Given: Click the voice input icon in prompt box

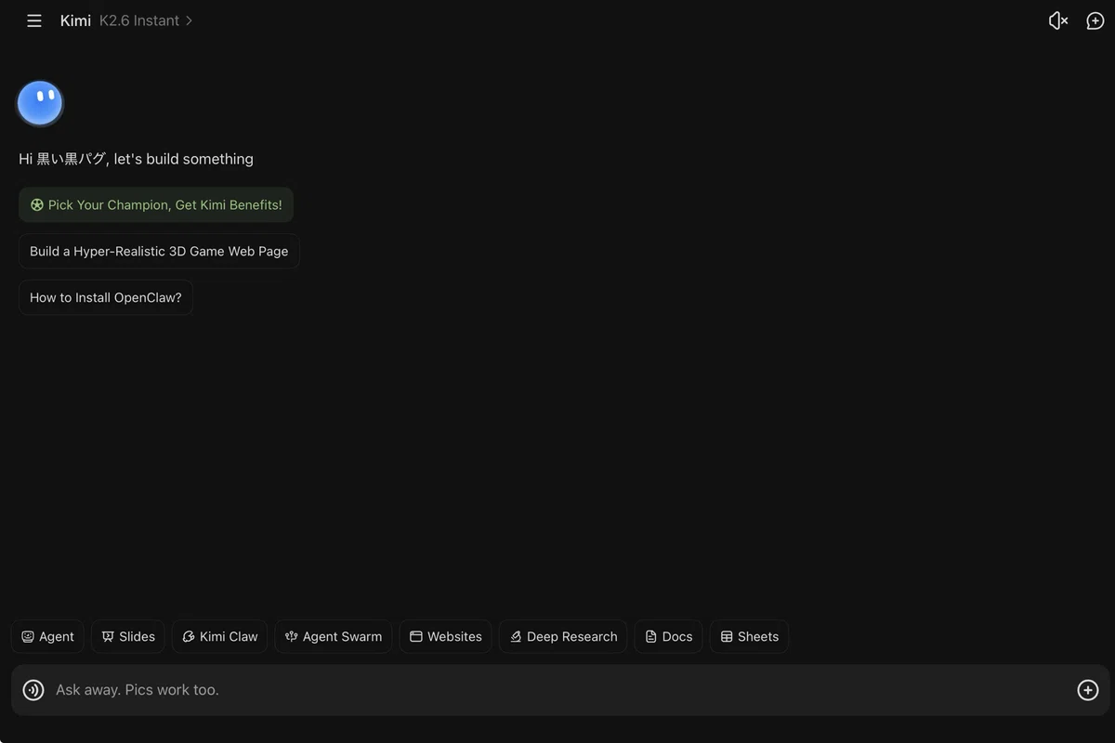Looking at the screenshot, I should (x=33, y=690).
